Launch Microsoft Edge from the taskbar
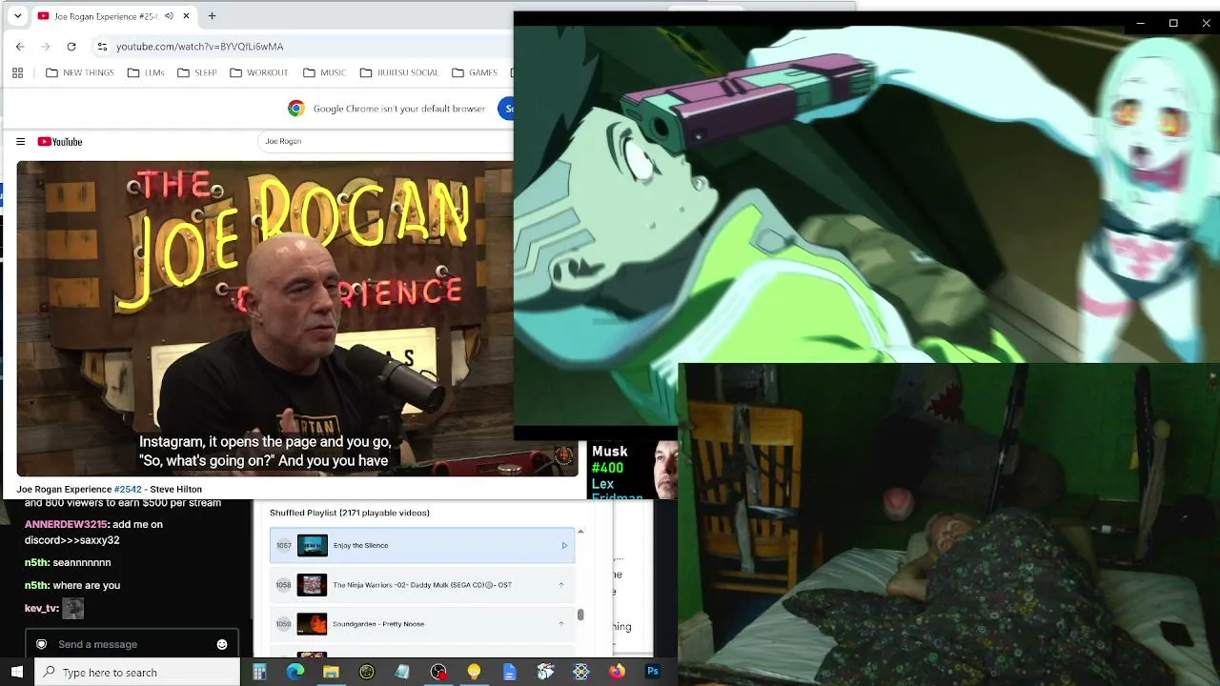1220x686 pixels. (295, 672)
